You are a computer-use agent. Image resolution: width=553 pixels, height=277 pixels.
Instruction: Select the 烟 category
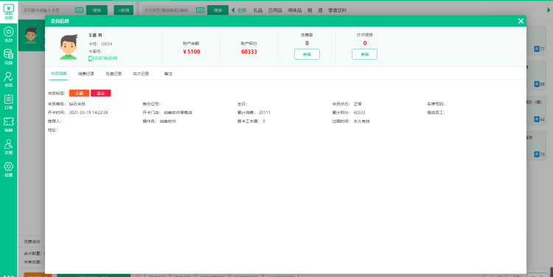(309, 10)
